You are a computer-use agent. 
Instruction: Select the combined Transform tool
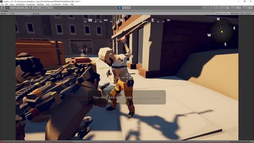point(24,8)
